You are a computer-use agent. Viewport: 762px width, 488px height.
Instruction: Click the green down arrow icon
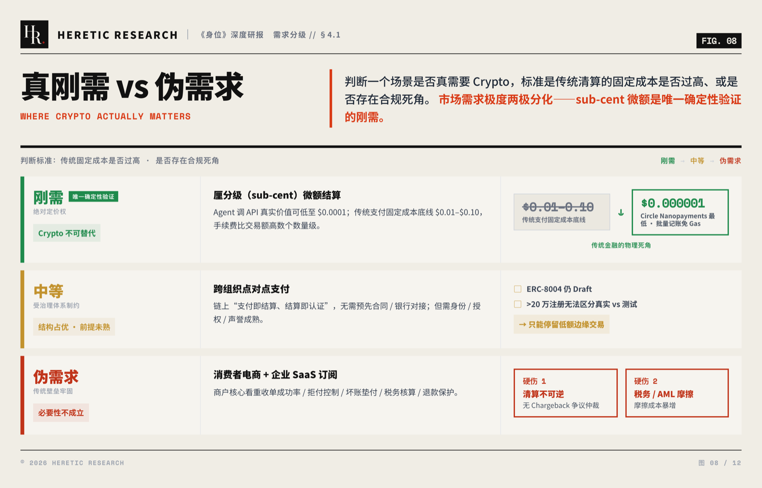click(621, 212)
